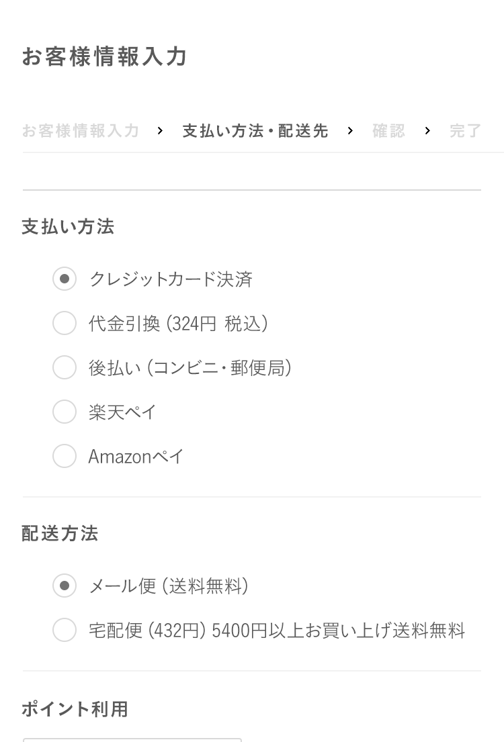Select メール便 (送料無料) delivery option

click(x=65, y=586)
